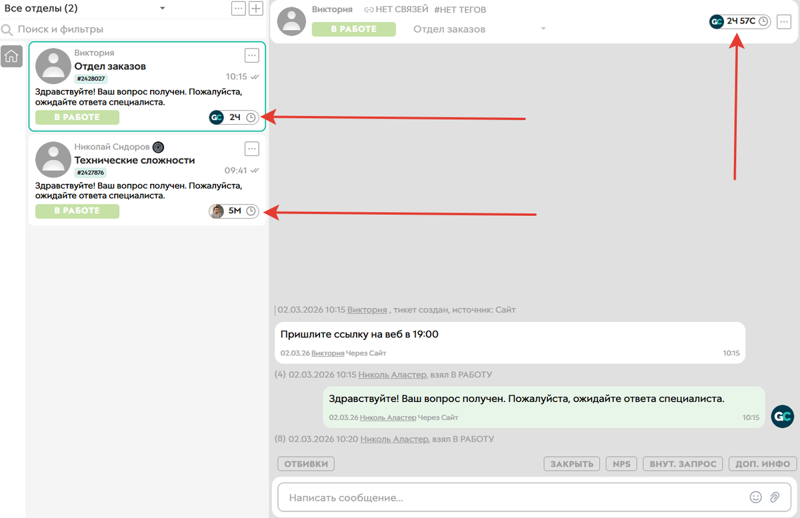Click the В РАБОТЕ status in chat header

(354, 29)
